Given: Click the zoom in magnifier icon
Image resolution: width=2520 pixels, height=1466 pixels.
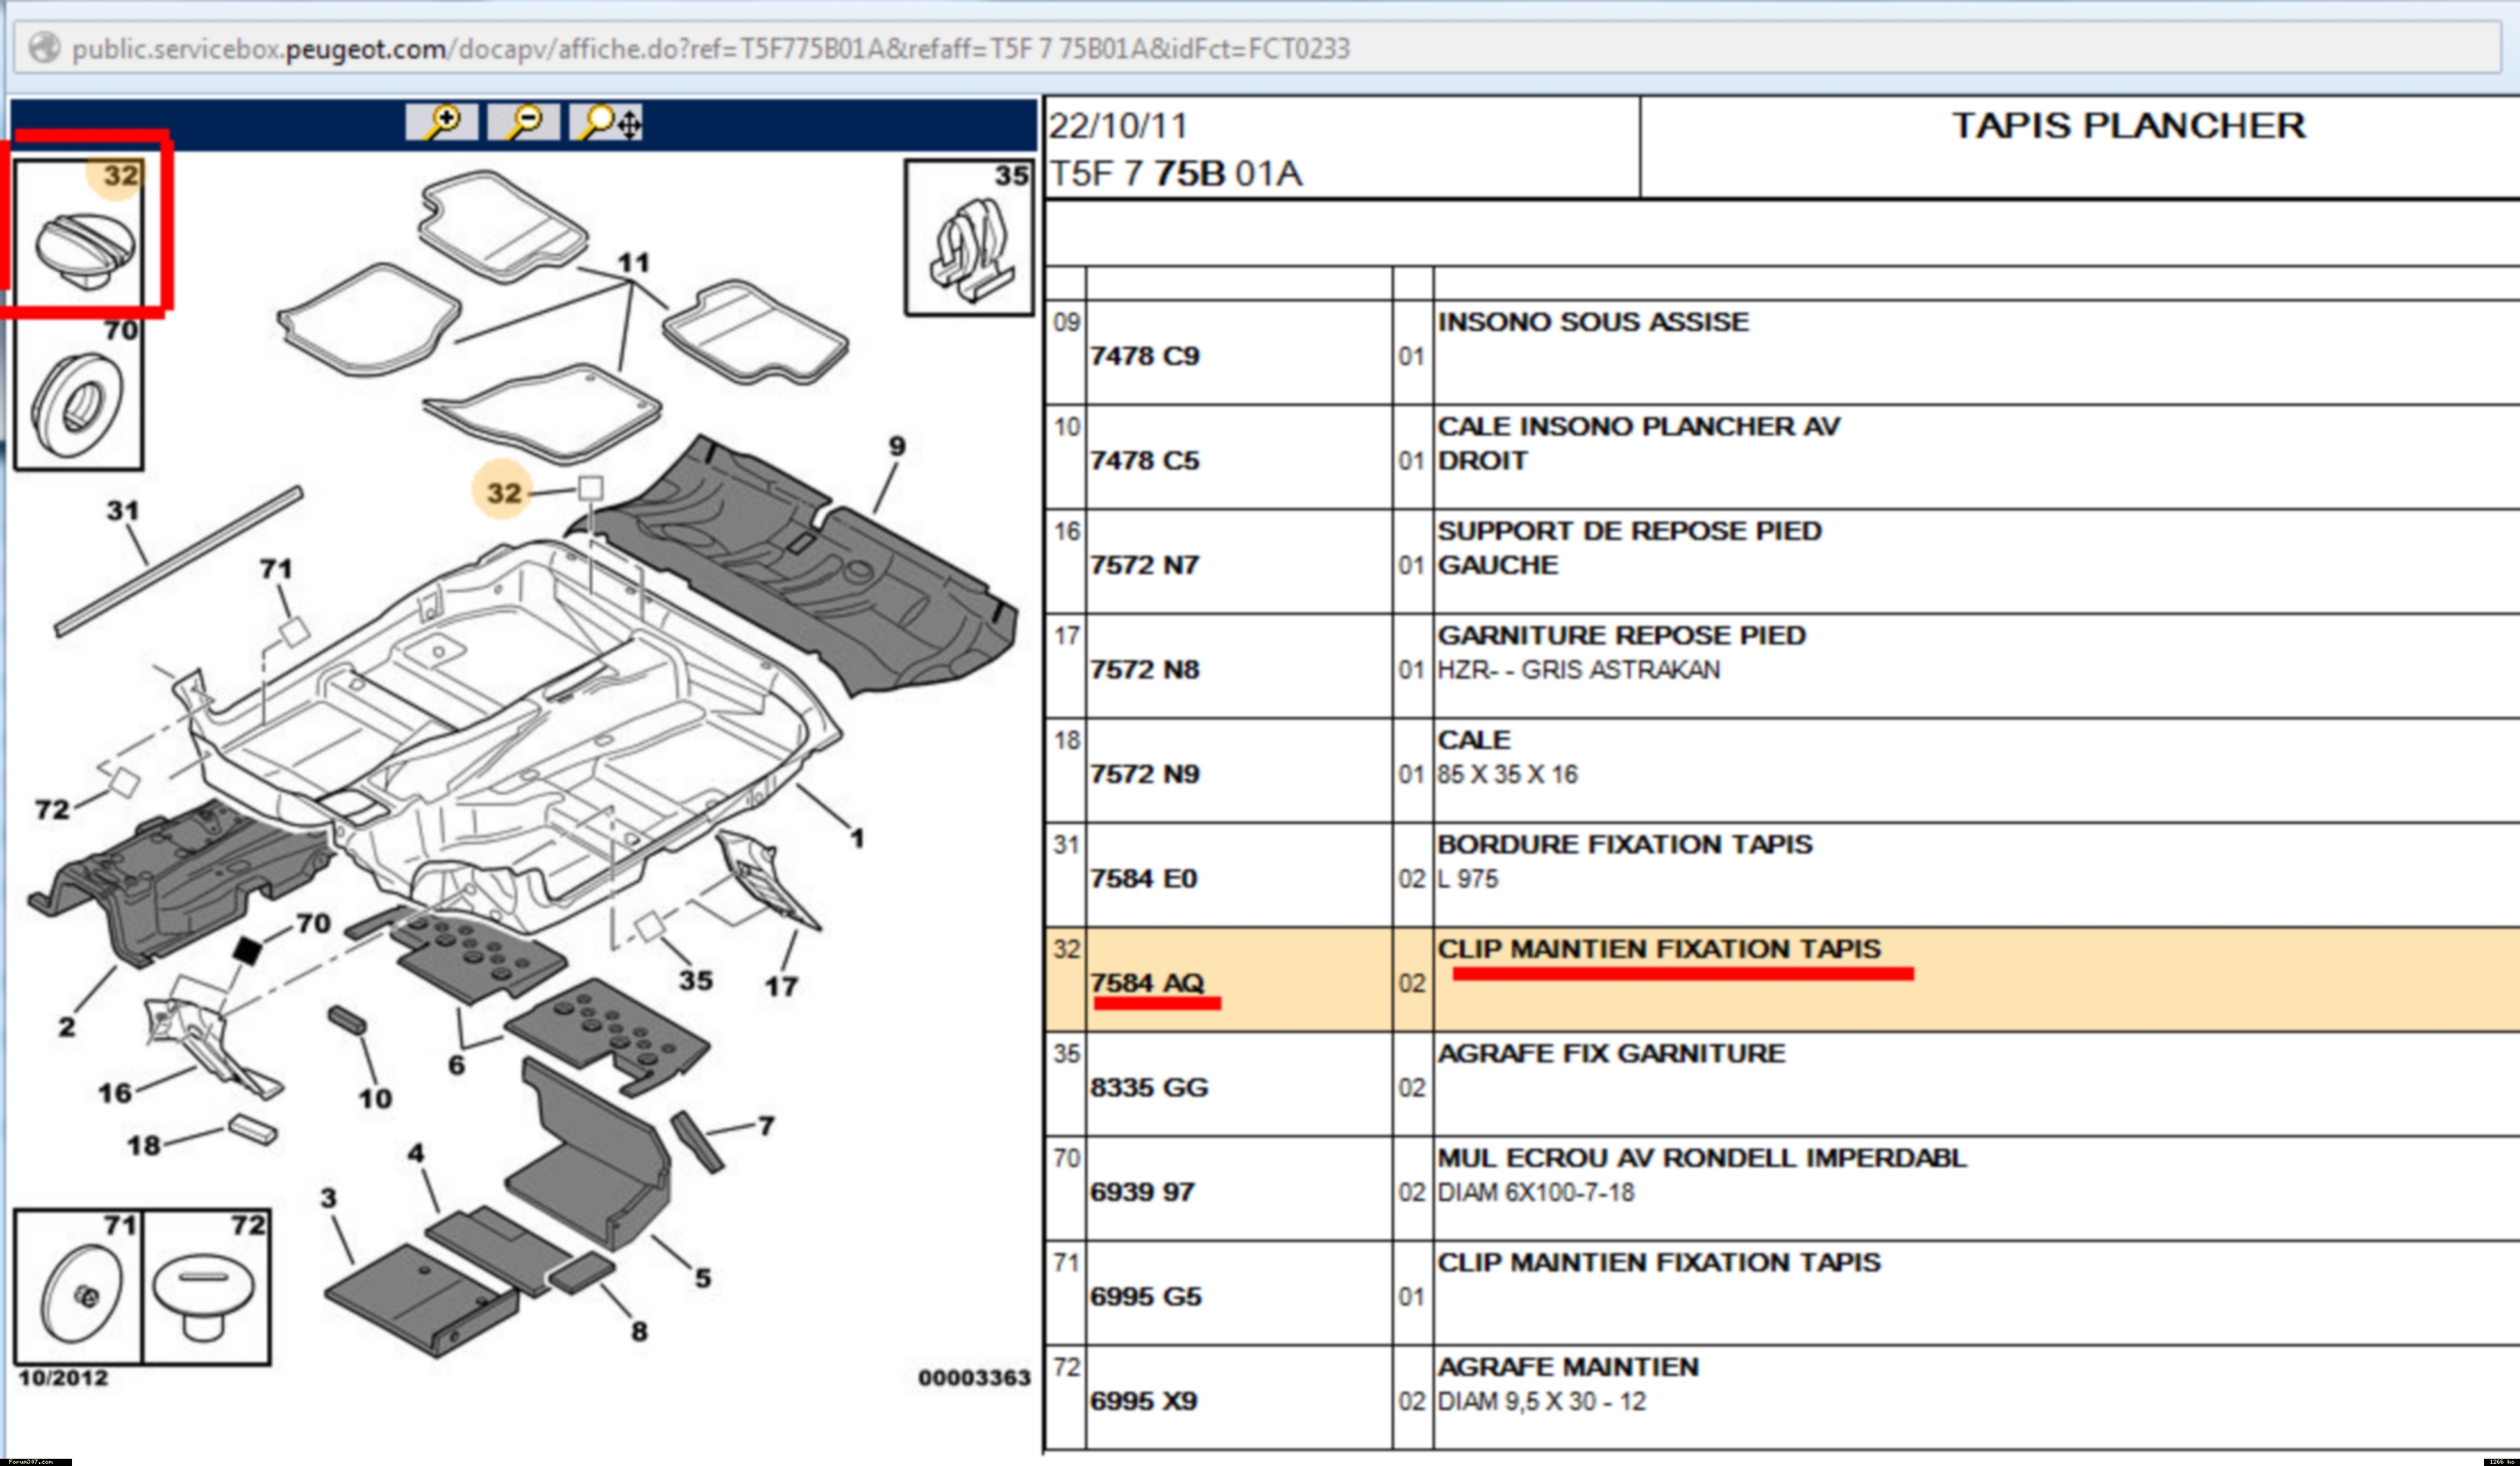Looking at the screenshot, I should (441, 123).
